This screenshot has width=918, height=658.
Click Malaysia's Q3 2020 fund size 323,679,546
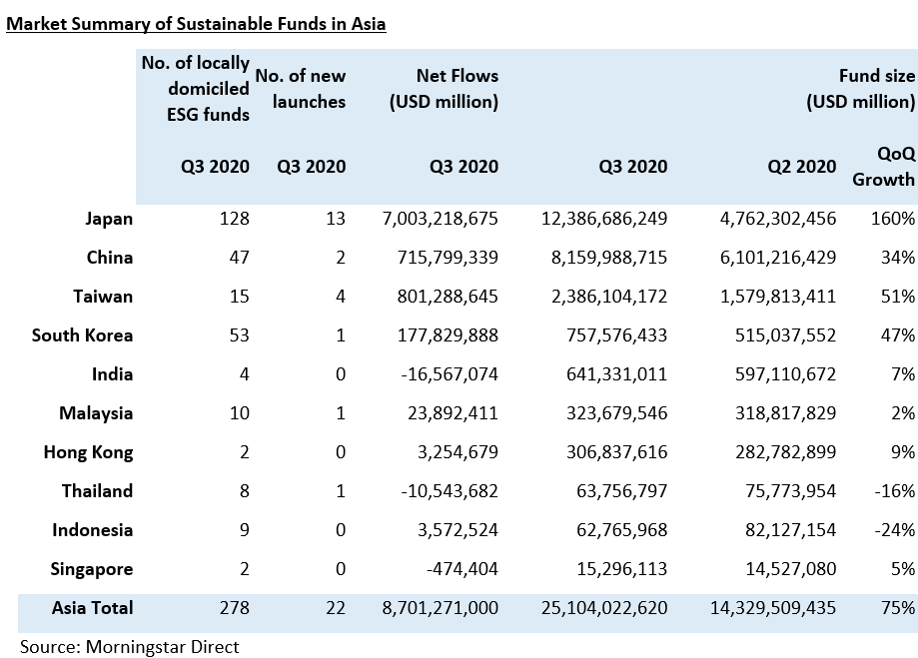(606, 413)
